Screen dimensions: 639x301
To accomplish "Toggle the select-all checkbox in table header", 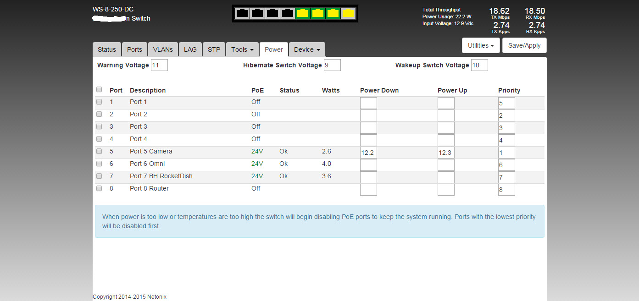I will tap(99, 89).
